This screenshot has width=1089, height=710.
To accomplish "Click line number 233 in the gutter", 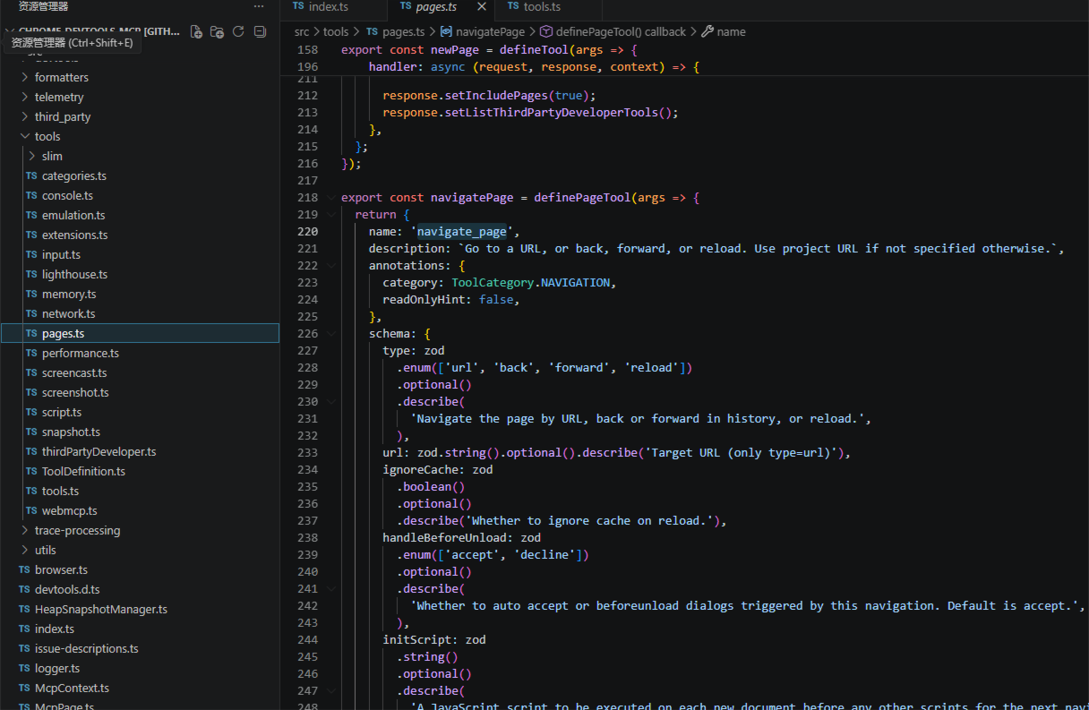I will click(307, 453).
